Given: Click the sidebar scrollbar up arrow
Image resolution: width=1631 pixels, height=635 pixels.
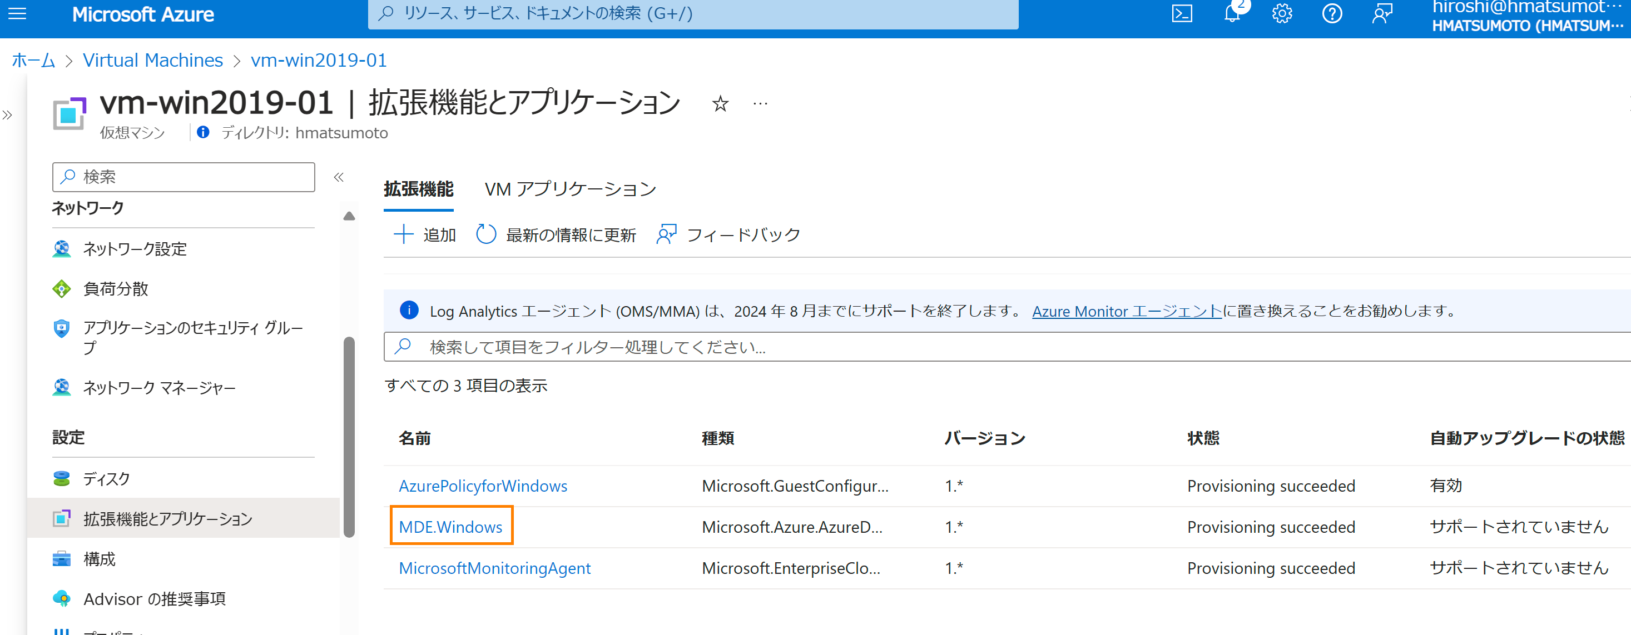Looking at the screenshot, I should [349, 216].
